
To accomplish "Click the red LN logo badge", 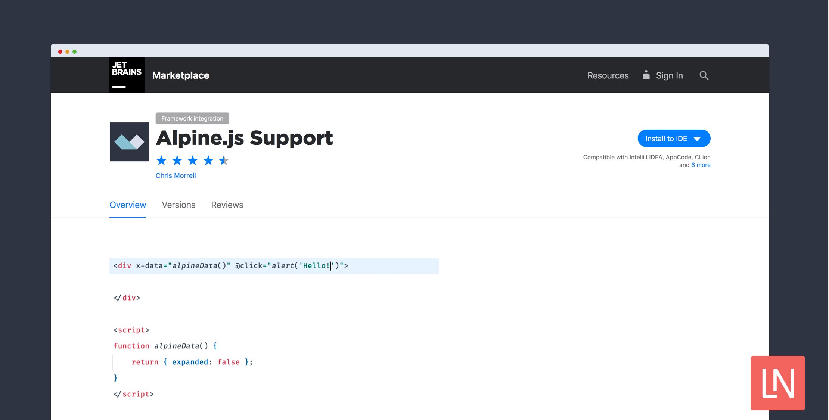I will (777, 383).
